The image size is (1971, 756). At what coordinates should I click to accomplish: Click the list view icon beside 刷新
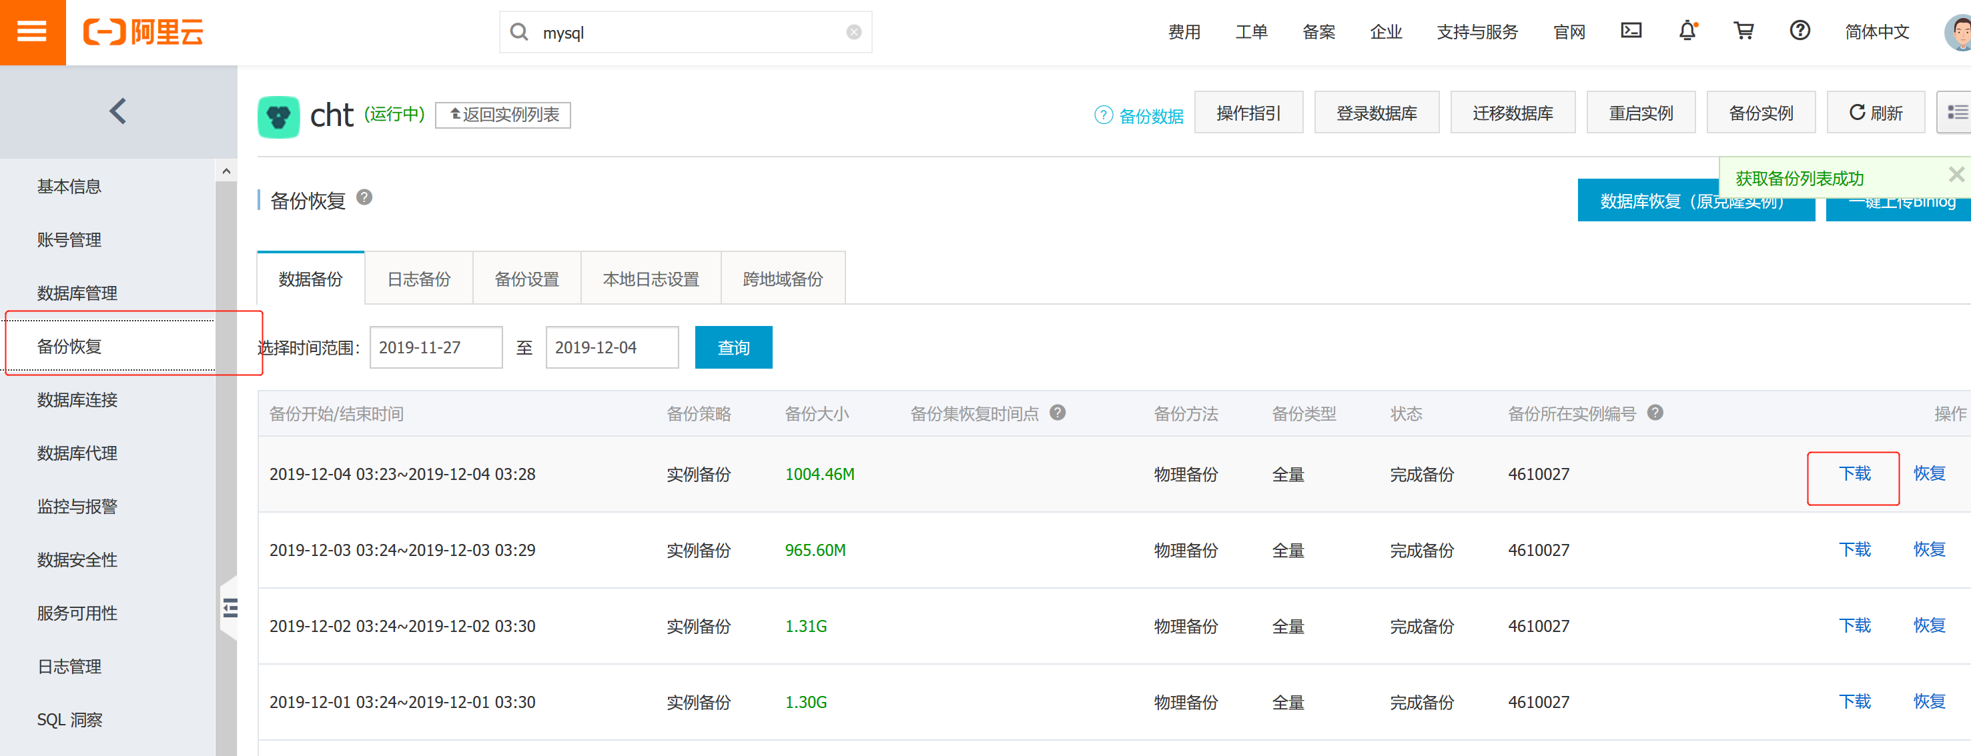pos(1956,113)
